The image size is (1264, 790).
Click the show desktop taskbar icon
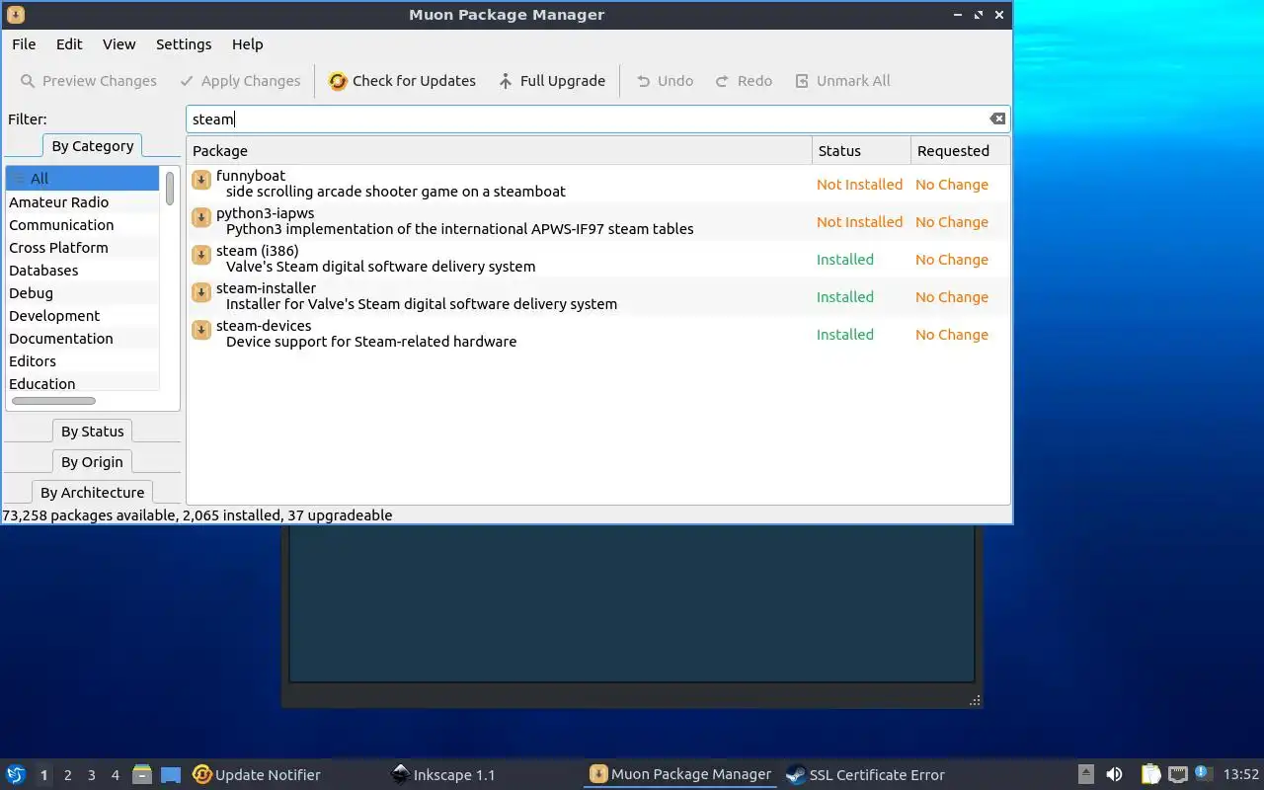(171, 775)
